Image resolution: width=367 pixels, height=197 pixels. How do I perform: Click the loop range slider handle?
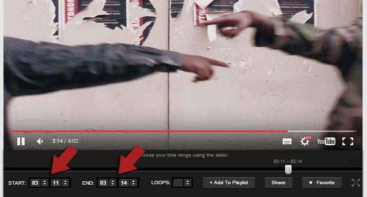coord(288,169)
